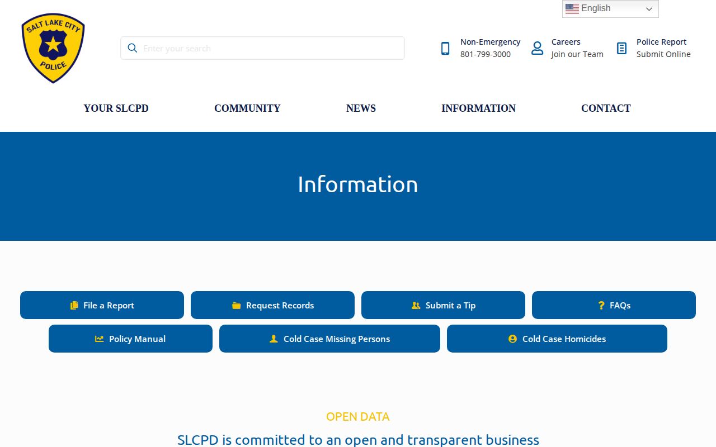Viewport: 716px width, 447px height.
Task: Click the copy icon on the File a Report button
Action: point(74,305)
